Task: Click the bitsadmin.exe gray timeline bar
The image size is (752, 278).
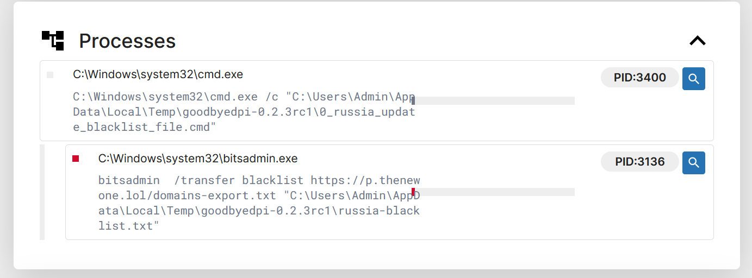Action: (495, 192)
